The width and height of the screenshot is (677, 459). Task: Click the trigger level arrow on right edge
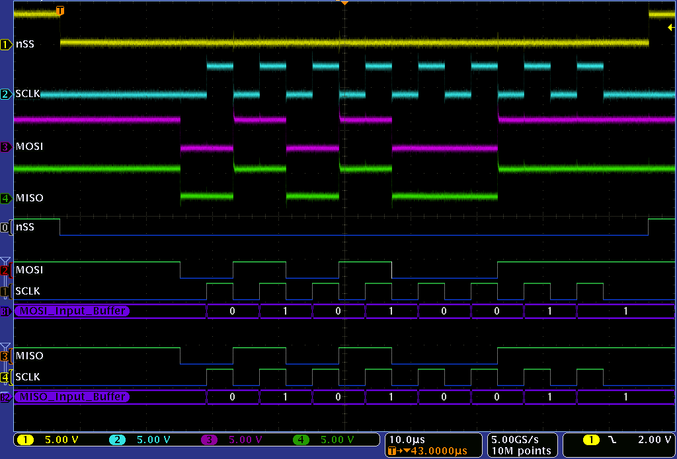pos(670,27)
